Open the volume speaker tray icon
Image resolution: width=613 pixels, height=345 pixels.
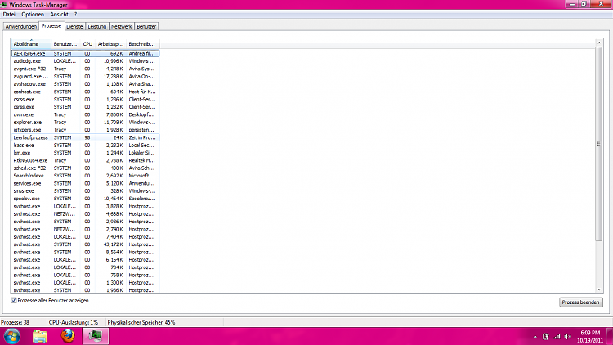pos(568,336)
